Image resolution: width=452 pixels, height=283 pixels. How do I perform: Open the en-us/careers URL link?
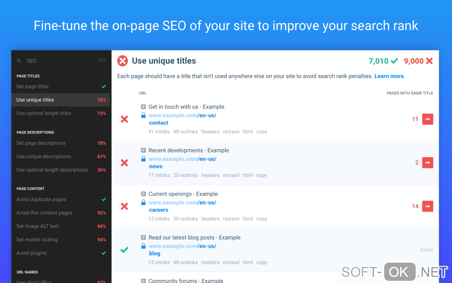point(183,206)
